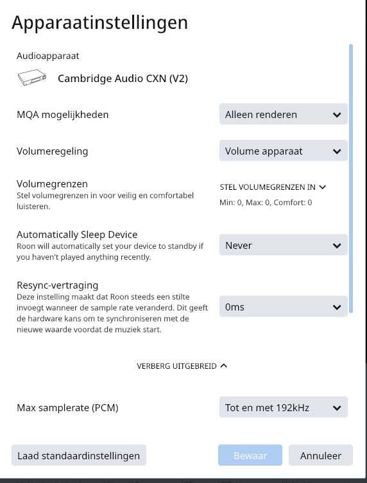Open the Resync-vertraging 0ms dropdown
Screen dimensions: 367x483
pos(283,307)
